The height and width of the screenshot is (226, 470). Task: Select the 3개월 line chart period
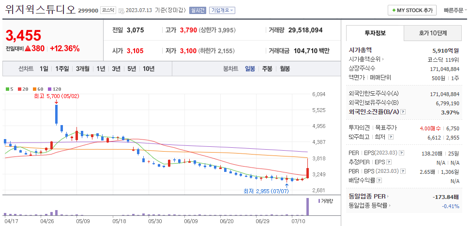pos(83,69)
